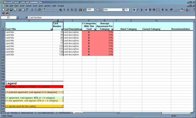Toggle Italic formatting button
The height and width of the screenshot is (118, 196).
(x=138, y=9)
